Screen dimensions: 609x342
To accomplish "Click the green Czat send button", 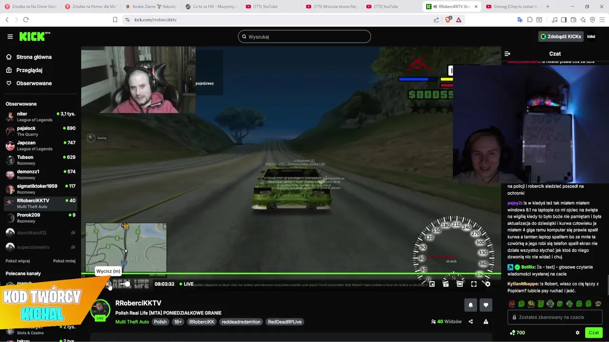I will click(x=594, y=332).
